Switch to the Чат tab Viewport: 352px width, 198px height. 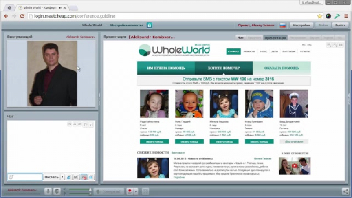pos(241,38)
